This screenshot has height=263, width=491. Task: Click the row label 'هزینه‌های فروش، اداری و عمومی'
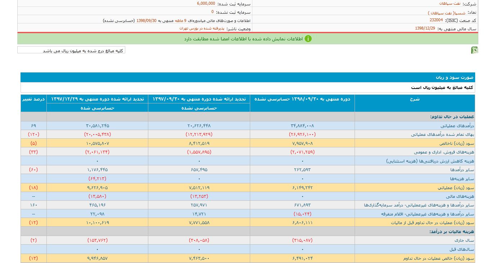pos(444,152)
